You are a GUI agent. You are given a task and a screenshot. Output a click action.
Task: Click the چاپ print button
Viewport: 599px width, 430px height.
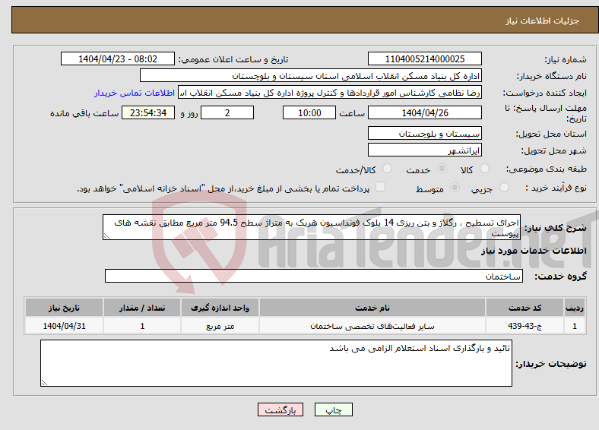pyautogui.click(x=334, y=409)
